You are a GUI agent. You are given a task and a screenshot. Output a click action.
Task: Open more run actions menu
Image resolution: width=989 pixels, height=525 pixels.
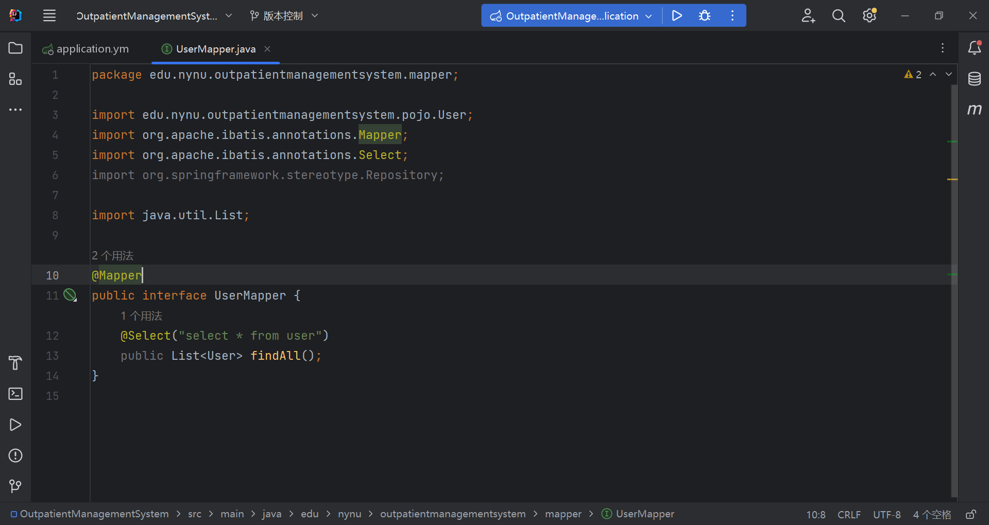(x=732, y=15)
